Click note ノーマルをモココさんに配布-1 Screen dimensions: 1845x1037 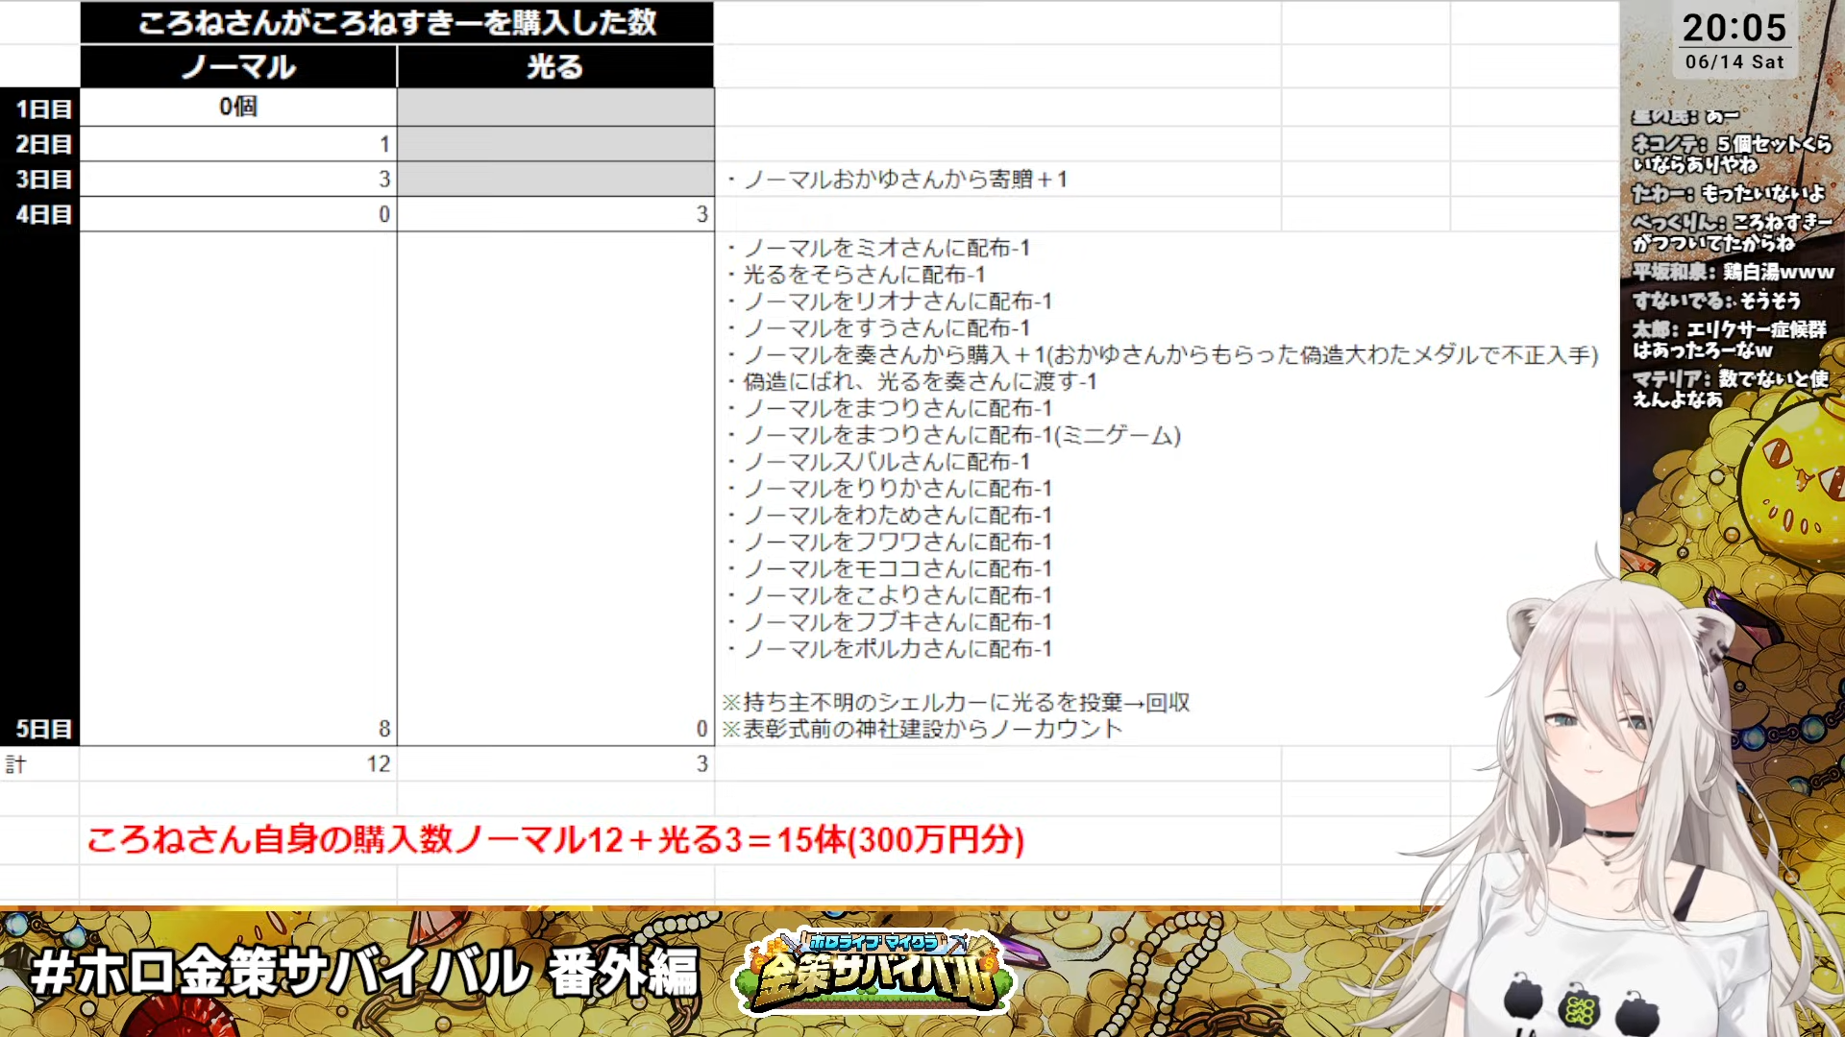(x=889, y=569)
